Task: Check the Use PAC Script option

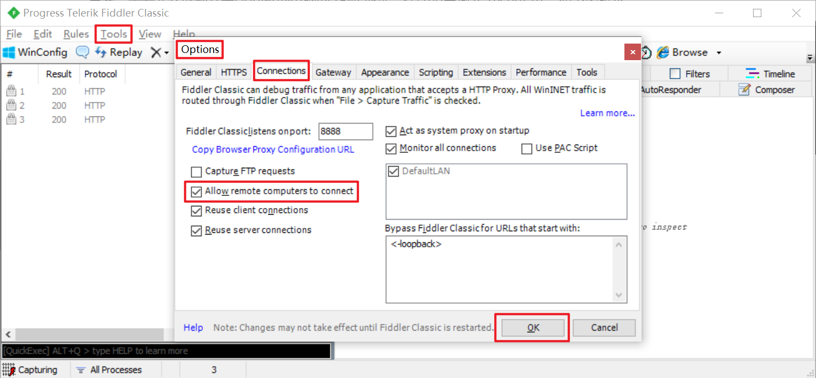Action: (x=527, y=148)
